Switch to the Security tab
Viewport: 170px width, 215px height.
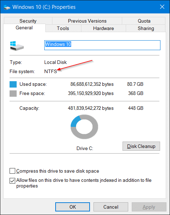point(28,21)
